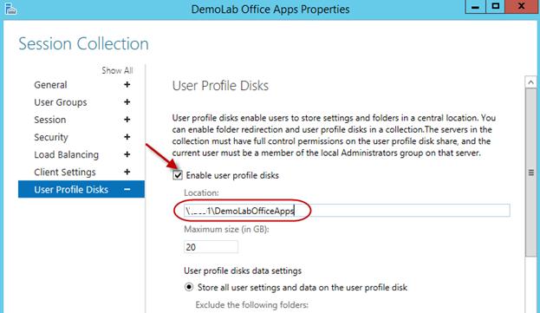540x313 pixels.
Task: Collapse the User Profile Disks section
Action: [x=127, y=189]
